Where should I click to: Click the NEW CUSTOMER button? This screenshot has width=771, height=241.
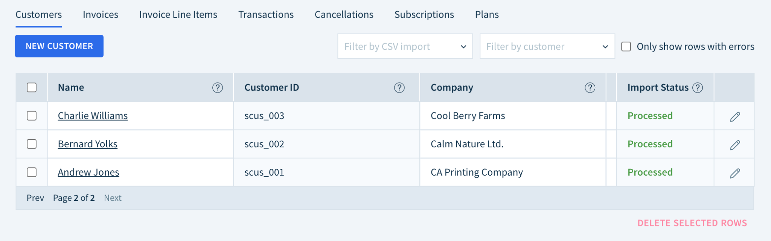coord(59,46)
